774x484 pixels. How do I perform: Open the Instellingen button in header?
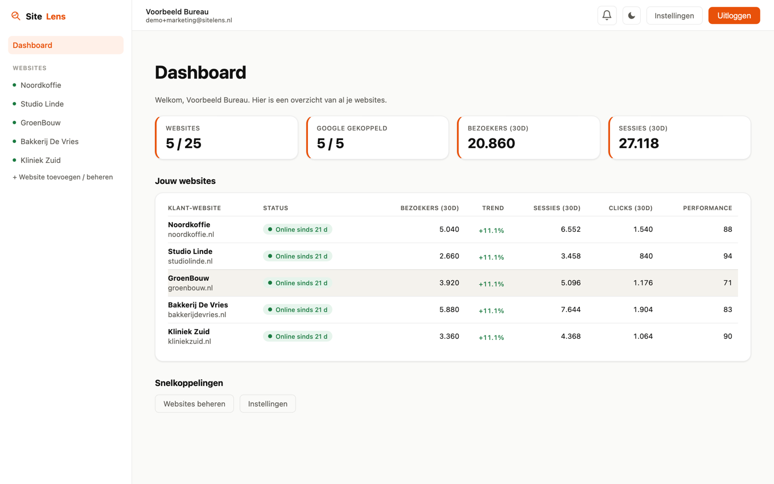click(674, 15)
